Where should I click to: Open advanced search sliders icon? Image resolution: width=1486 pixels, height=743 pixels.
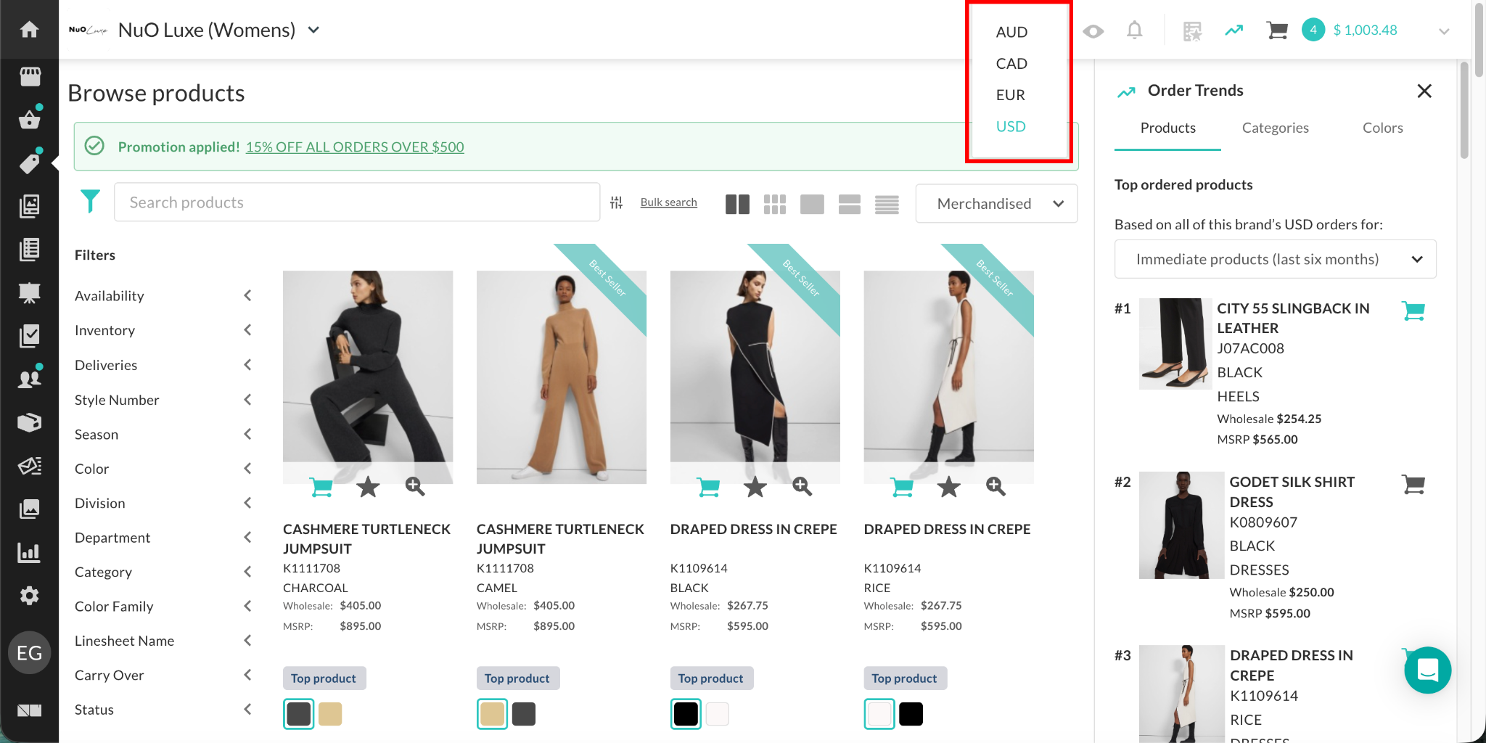pos(616,202)
